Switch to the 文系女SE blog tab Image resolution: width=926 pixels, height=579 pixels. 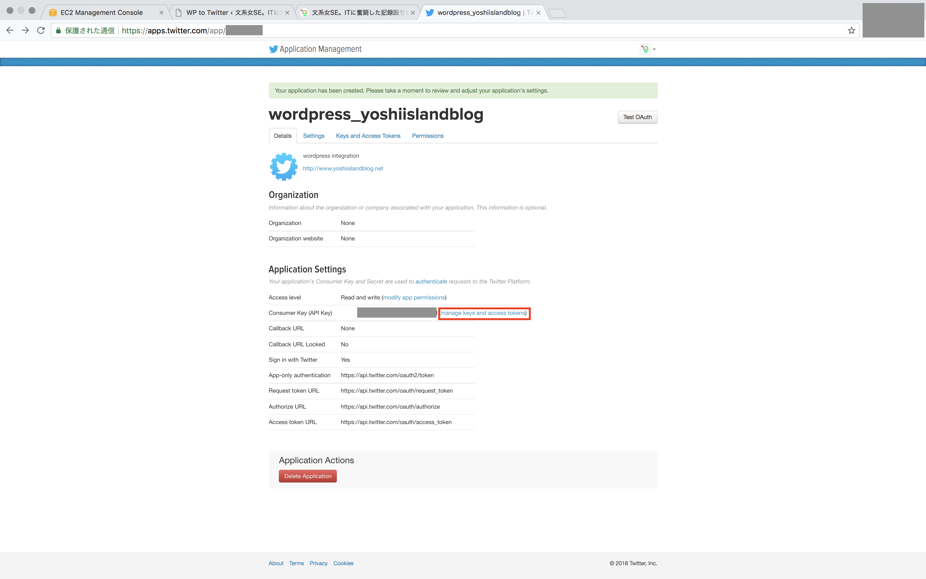(358, 13)
